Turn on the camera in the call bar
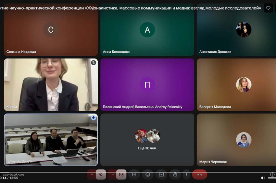Viewport: 276px width, 183px height. 121,175
